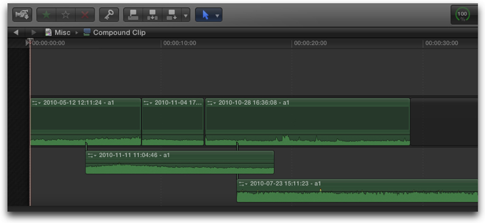
Task: Click the Misc project breadcrumb
Action: coord(62,33)
